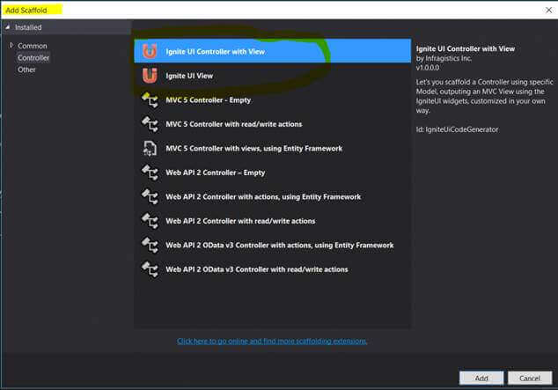558x390 pixels.
Task: Click icon for Web API 2 OData v3 Controller using Entity Framework
Action: [150, 245]
